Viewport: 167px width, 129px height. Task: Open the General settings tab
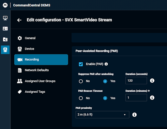(41, 38)
